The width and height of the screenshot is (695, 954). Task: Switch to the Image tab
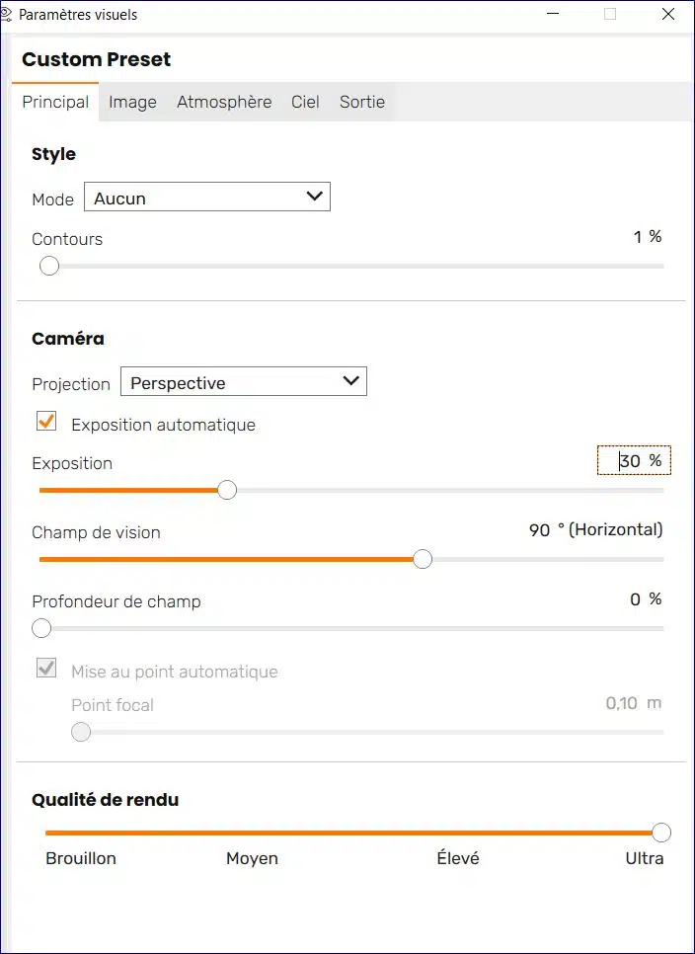(132, 103)
